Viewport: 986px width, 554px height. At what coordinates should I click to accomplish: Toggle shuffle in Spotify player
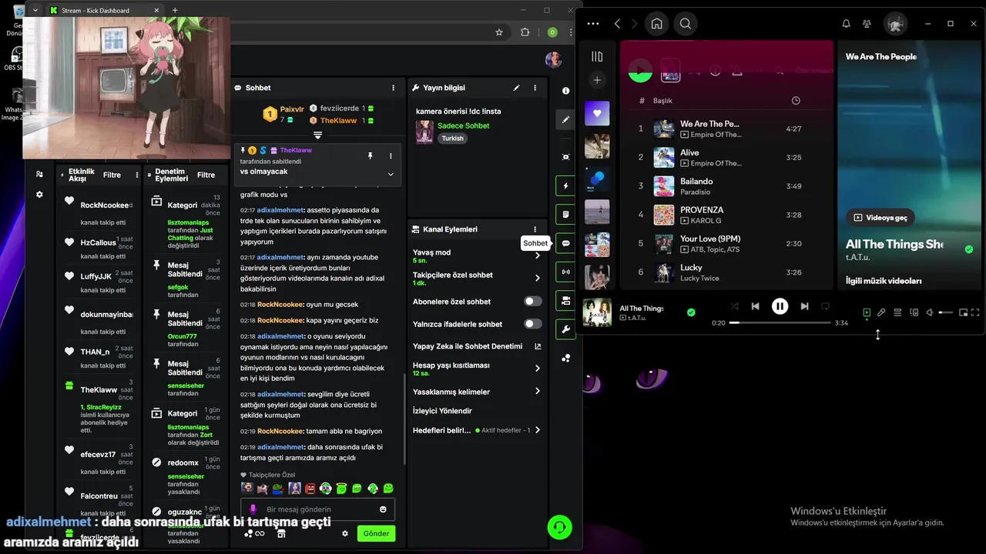coord(734,306)
